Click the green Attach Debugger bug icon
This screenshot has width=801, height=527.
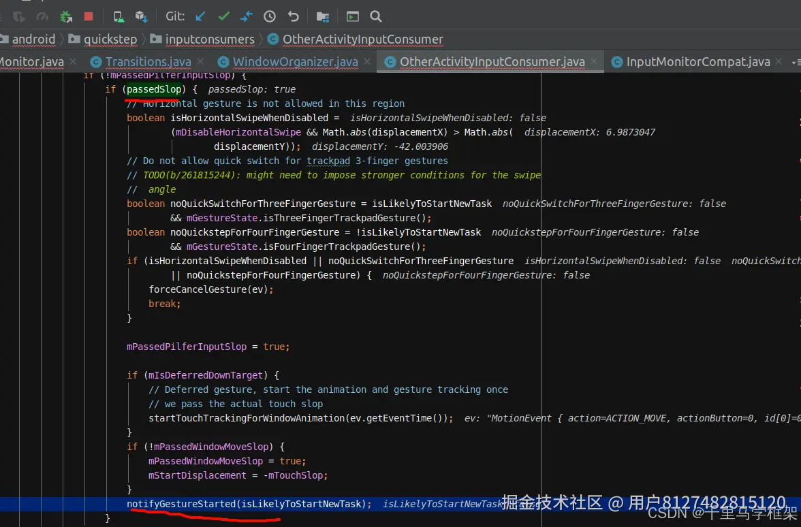point(66,16)
